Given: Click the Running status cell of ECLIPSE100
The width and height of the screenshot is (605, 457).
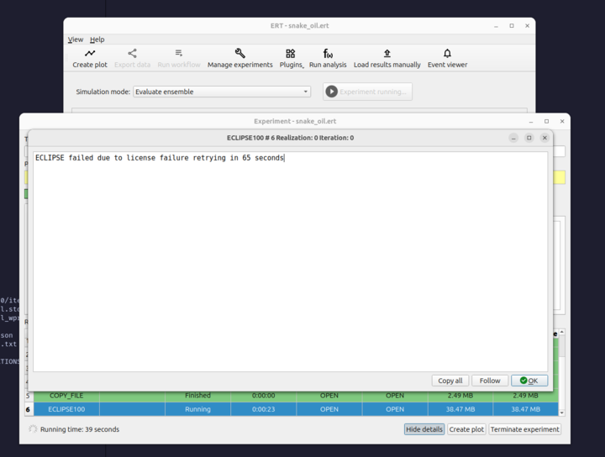Looking at the screenshot, I should 197,409.
